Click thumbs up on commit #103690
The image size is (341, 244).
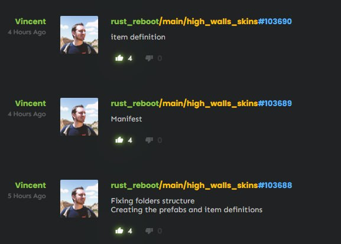pos(119,58)
